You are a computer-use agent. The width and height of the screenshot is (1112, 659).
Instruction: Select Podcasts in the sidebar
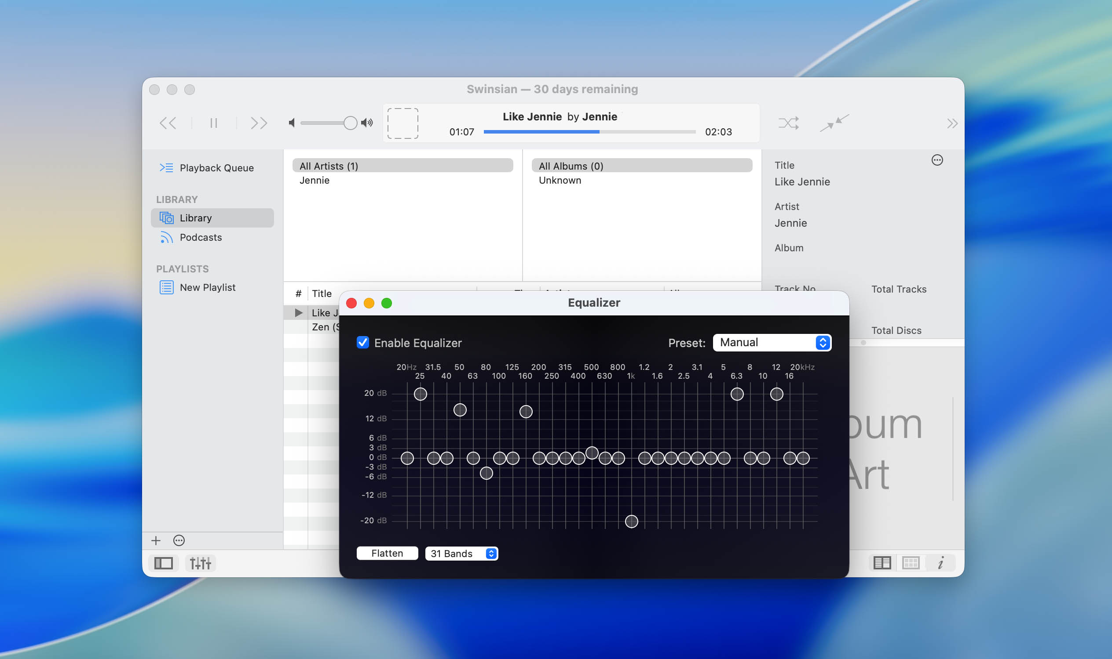click(x=201, y=238)
